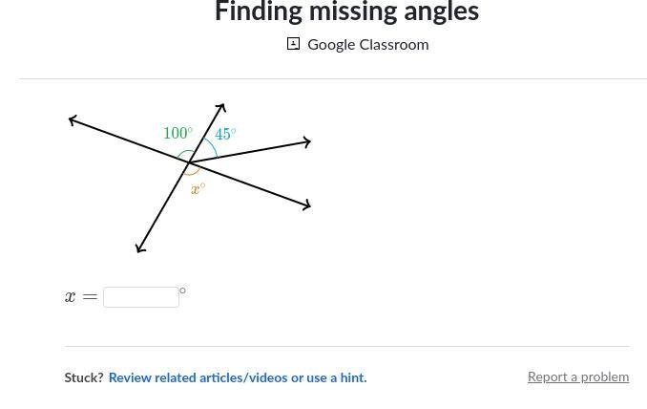Click the bottom-left arrowhead of the steep line
647x409 pixels.
140,248
